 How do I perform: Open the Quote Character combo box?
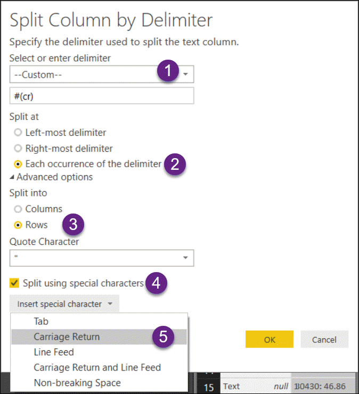tap(102, 258)
